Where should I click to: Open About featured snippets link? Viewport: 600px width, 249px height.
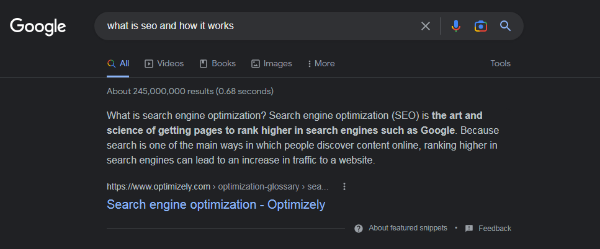click(408, 228)
